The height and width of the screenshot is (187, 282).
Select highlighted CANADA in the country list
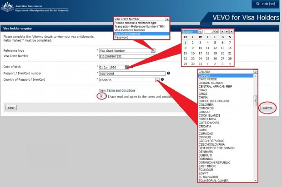click(x=226, y=75)
